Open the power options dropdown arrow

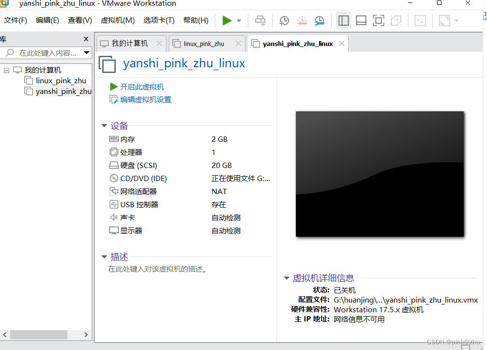[239, 21]
